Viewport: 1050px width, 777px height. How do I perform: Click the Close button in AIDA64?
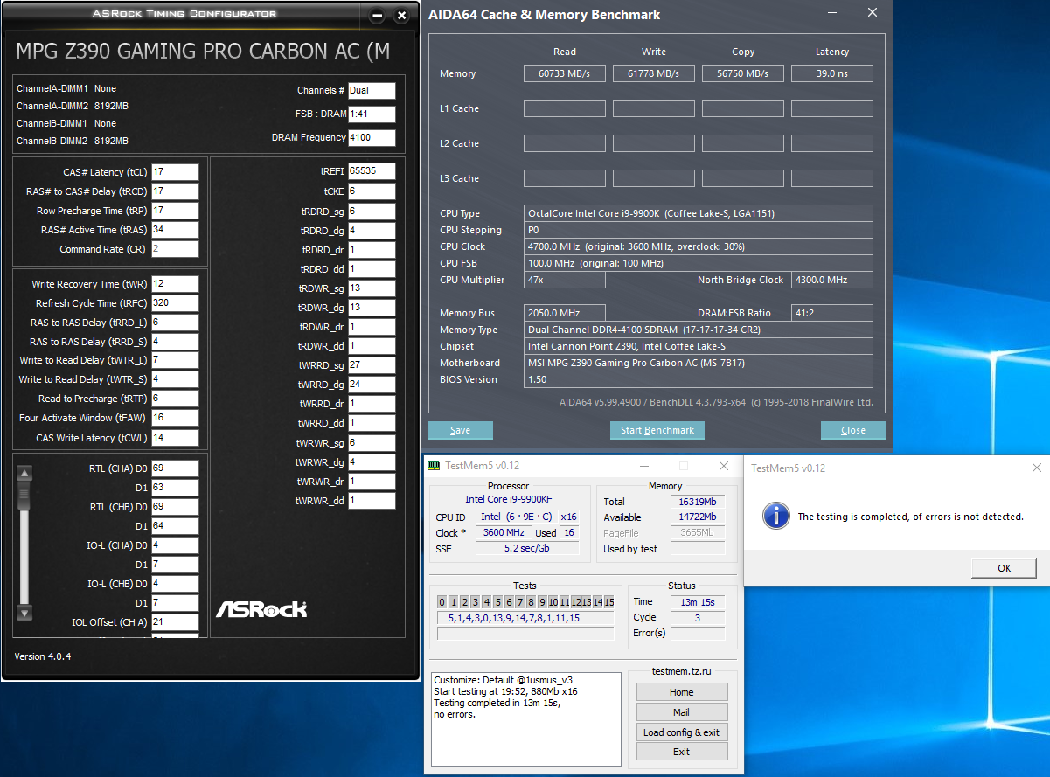click(x=852, y=430)
